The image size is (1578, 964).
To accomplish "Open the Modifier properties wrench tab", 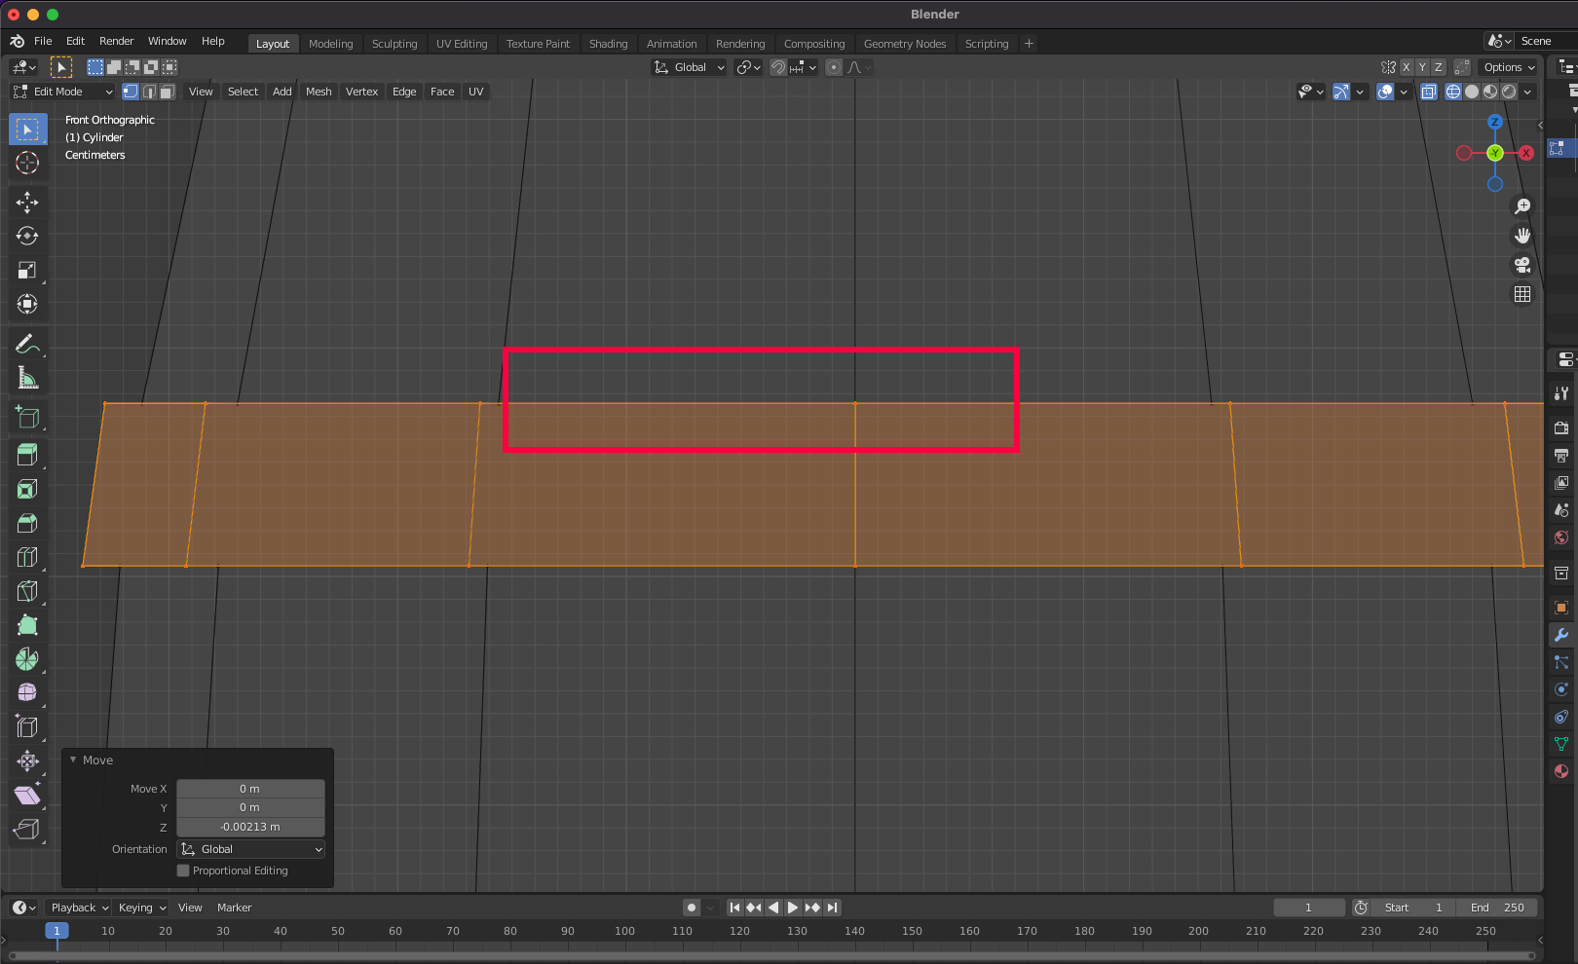I will (1561, 635).
